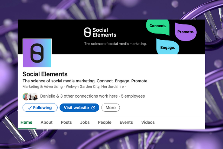Select the People tab
223x149 pixels.
coord(104,122)
